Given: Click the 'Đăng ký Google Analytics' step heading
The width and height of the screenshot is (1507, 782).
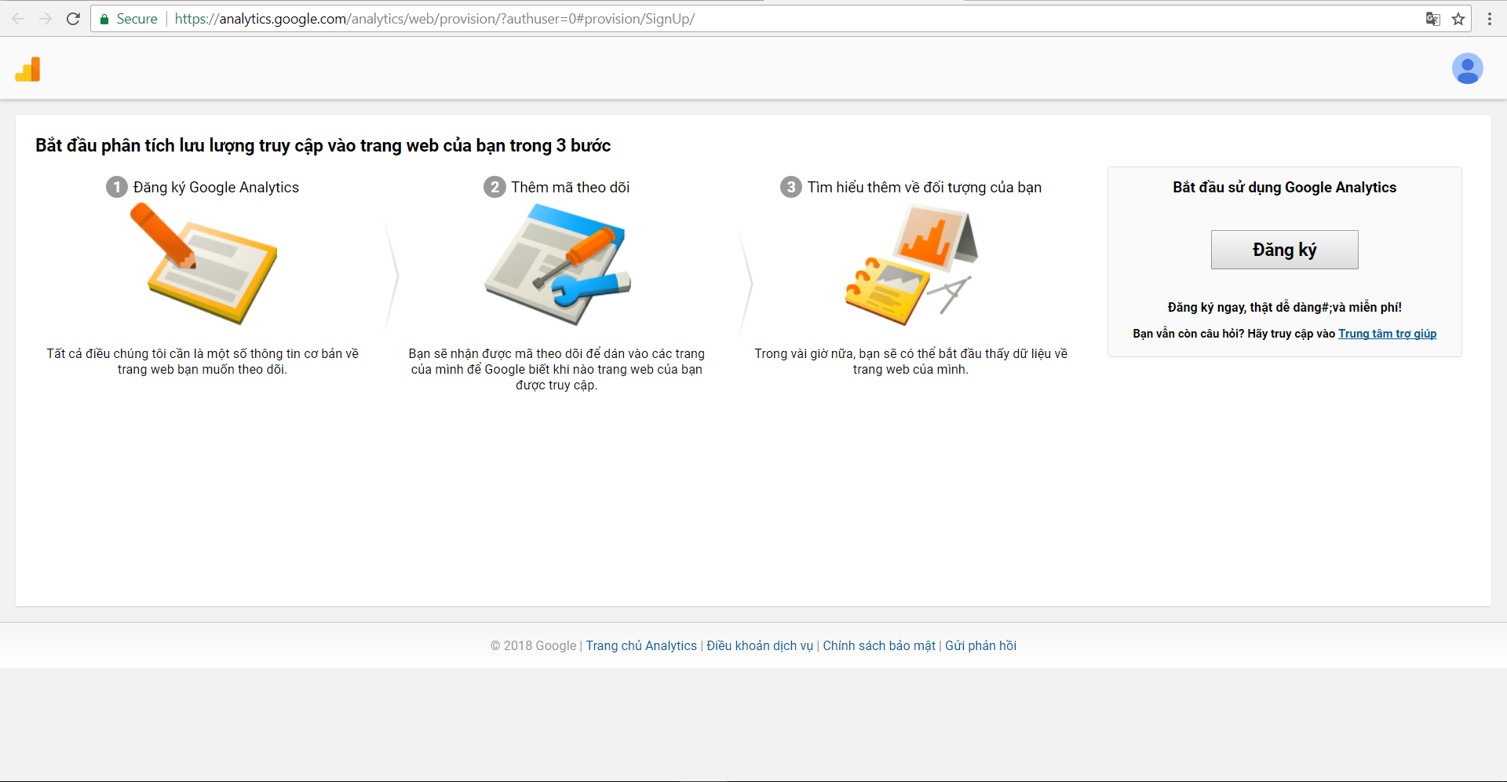Looking at the screenshot, I should [216, 188].
